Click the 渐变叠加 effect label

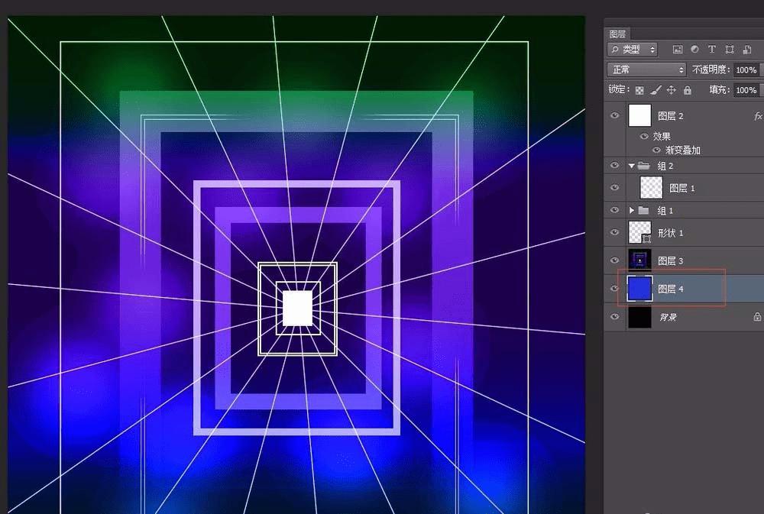[682, 150]
